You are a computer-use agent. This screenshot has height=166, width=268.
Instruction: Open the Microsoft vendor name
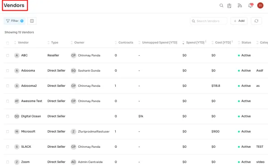tap(28, 131)
